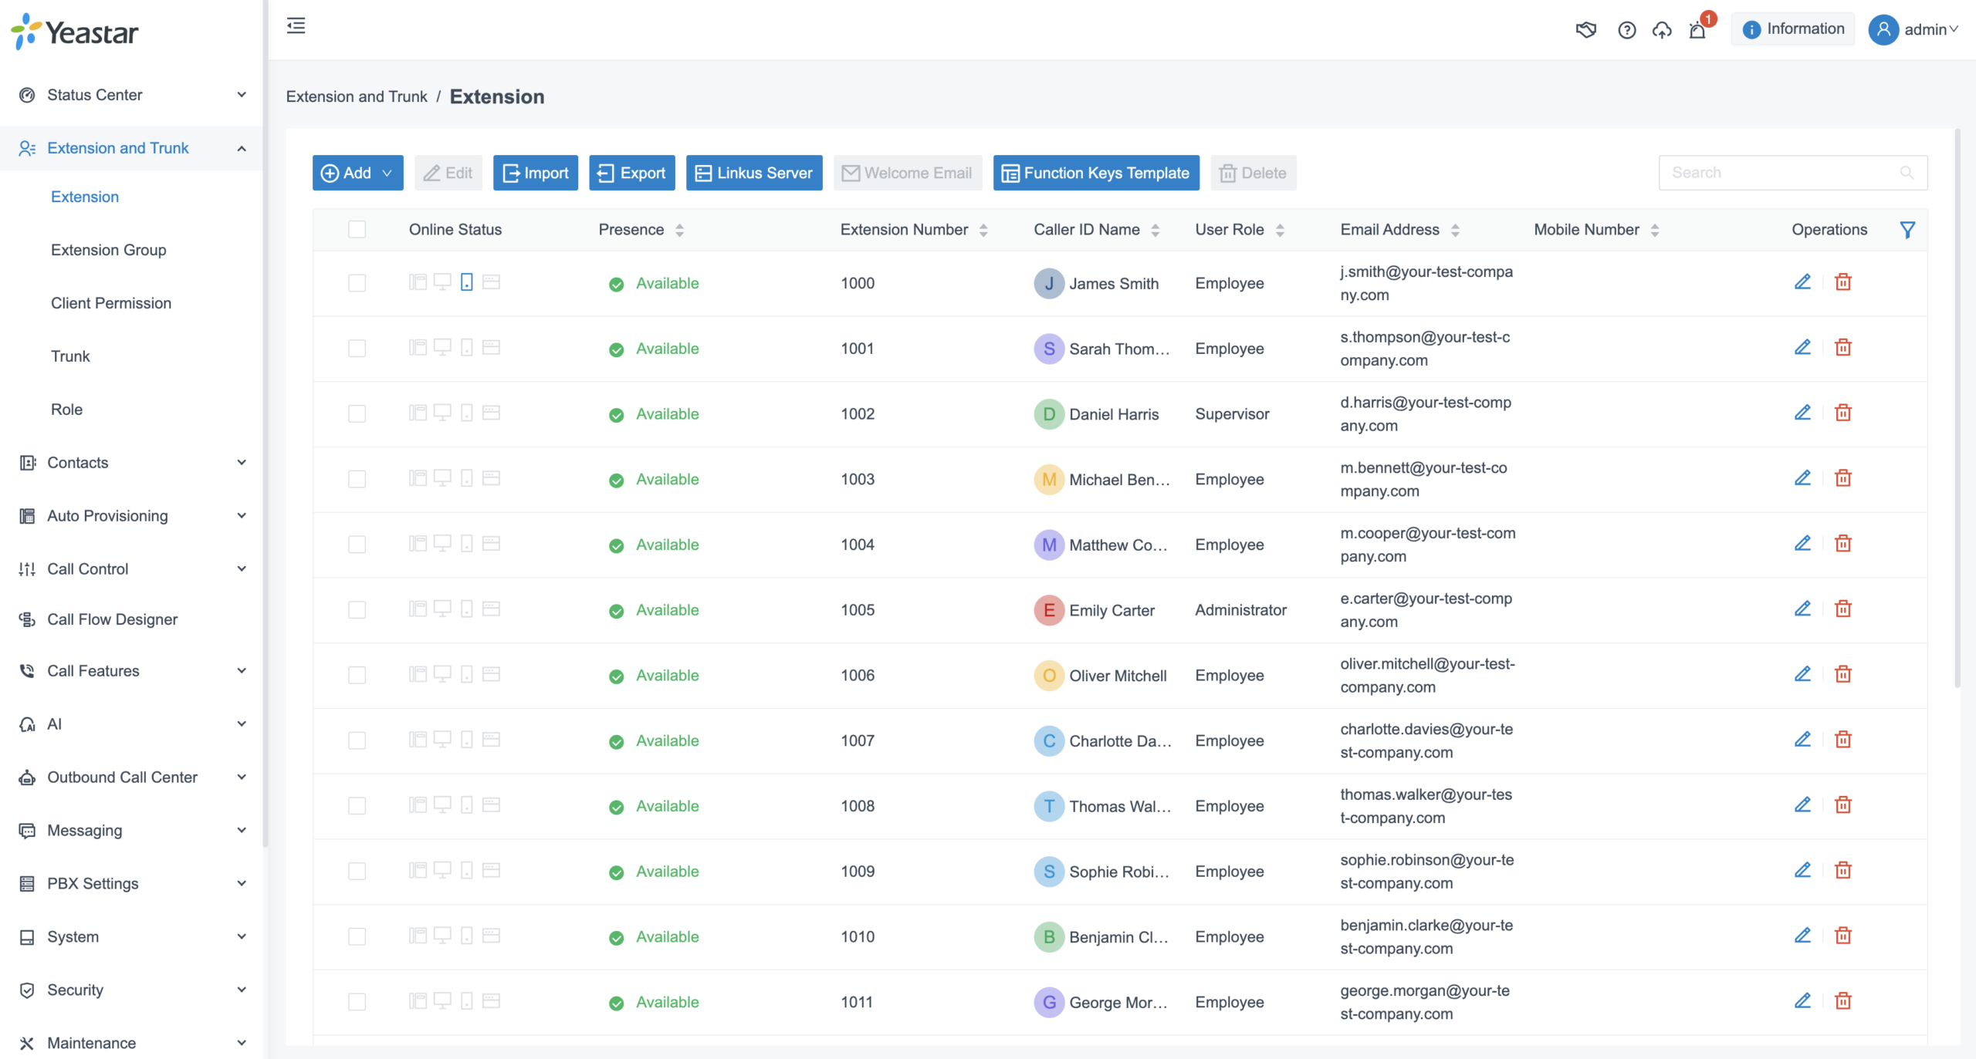Click the Export button

coord(632,173)
